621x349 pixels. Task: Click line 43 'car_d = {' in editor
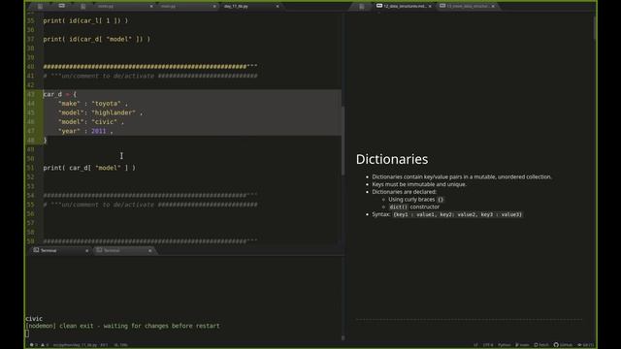point(60,94)
